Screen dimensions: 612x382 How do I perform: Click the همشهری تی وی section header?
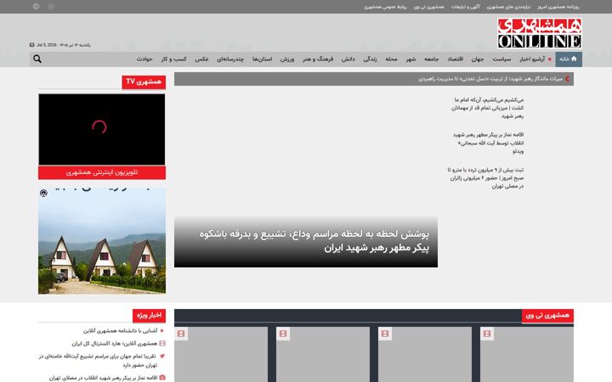point(547,315)
